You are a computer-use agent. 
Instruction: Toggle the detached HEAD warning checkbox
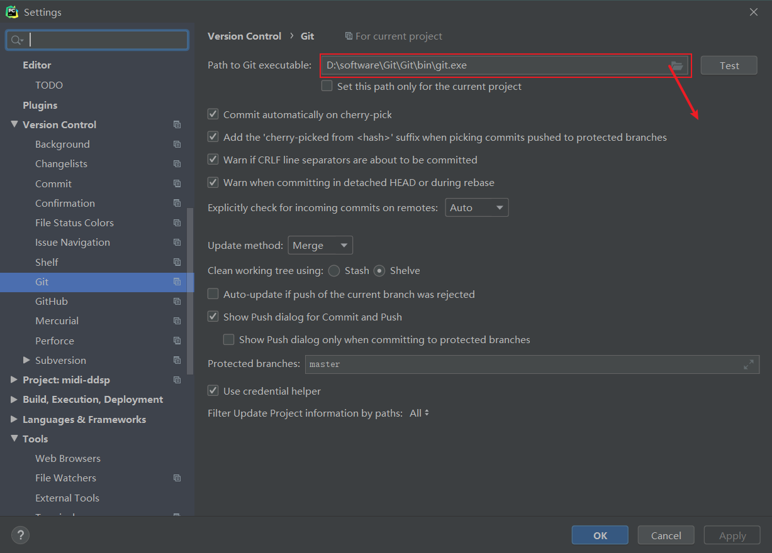213,182
